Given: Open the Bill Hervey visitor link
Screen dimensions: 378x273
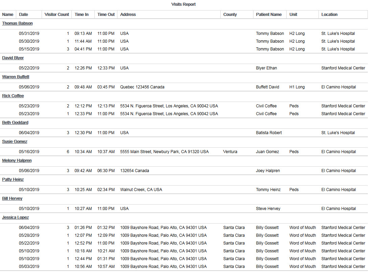Looking at the screenshot, I should tap(12, 198).
